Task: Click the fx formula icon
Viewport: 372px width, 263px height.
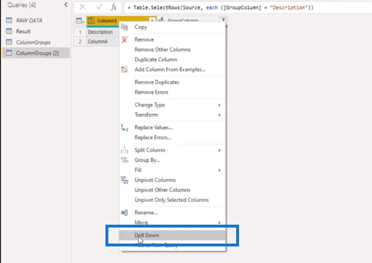Action: [x=114, y=7]
